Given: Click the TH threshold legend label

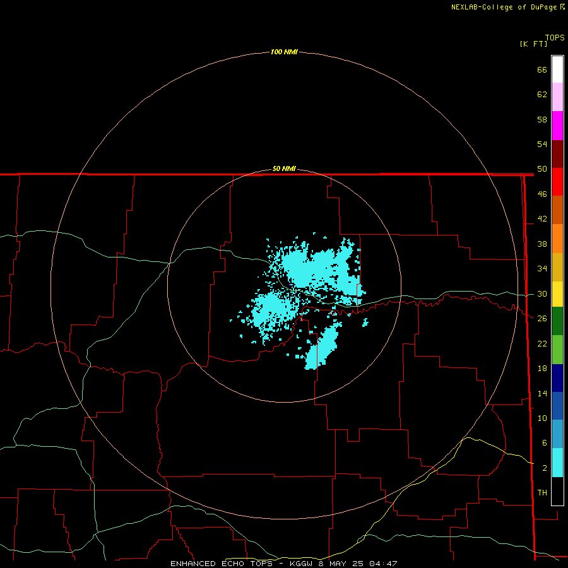Looking at the screenshot, I should tap(542, 492).
